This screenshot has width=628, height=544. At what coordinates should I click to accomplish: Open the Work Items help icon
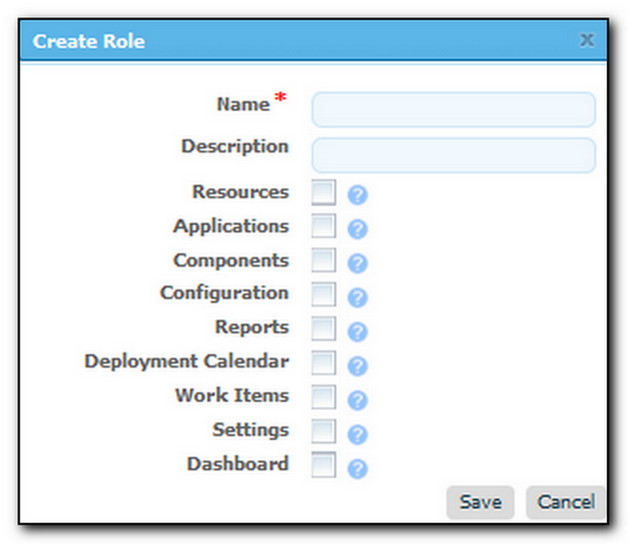click(x=358, y=400)
